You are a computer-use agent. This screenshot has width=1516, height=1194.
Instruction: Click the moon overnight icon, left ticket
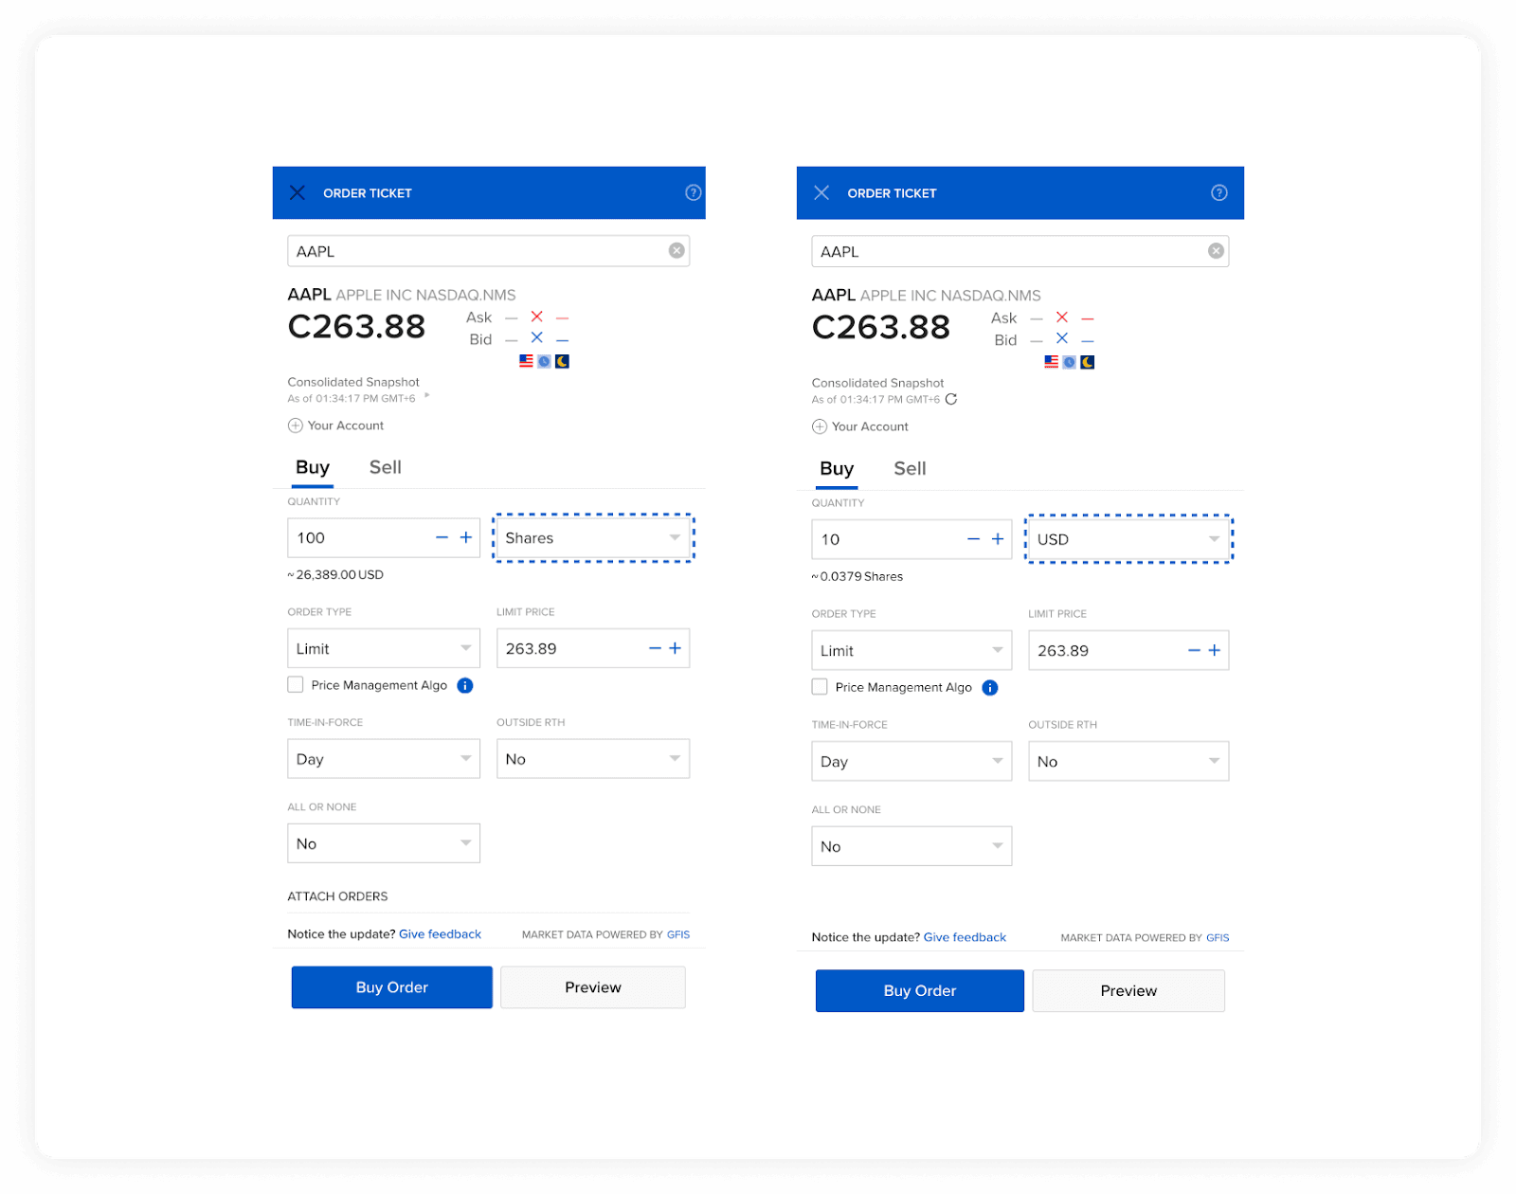click(x=562, y=361)
